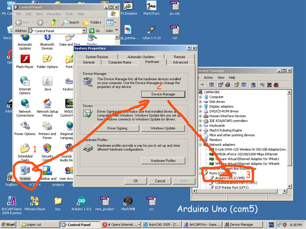The image size is (306, 229).
Task: Click the Properties icon in Device Manager toolbar
Action: [221, 85]
